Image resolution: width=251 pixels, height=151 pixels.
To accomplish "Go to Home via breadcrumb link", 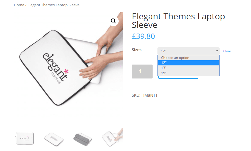I will [19, 5].
